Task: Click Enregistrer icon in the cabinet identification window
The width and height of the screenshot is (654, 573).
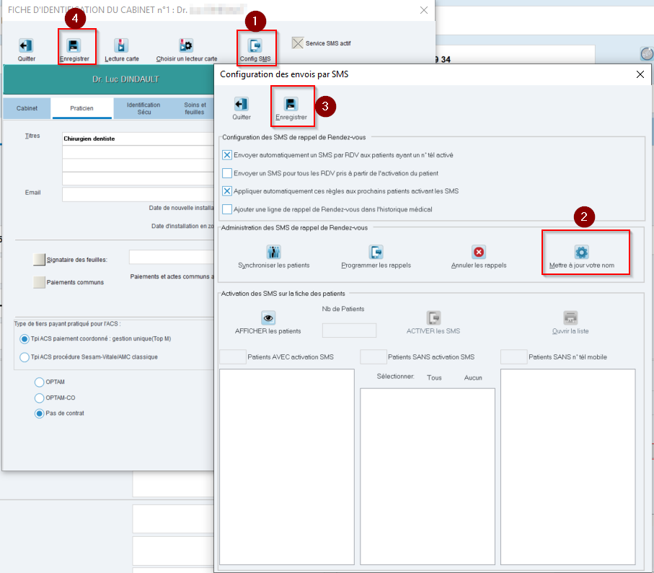Action: (74, 45)
